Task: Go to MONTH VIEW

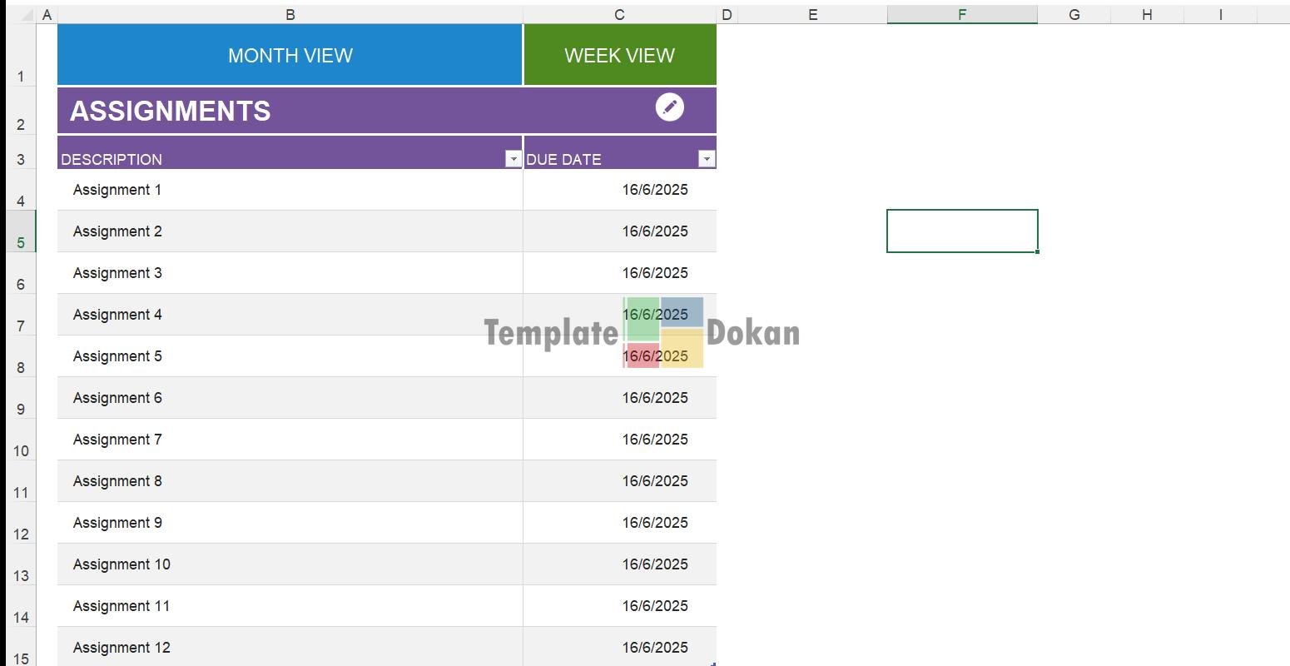Action: (290, 55)
